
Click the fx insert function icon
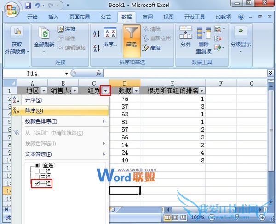pos(98,73)
